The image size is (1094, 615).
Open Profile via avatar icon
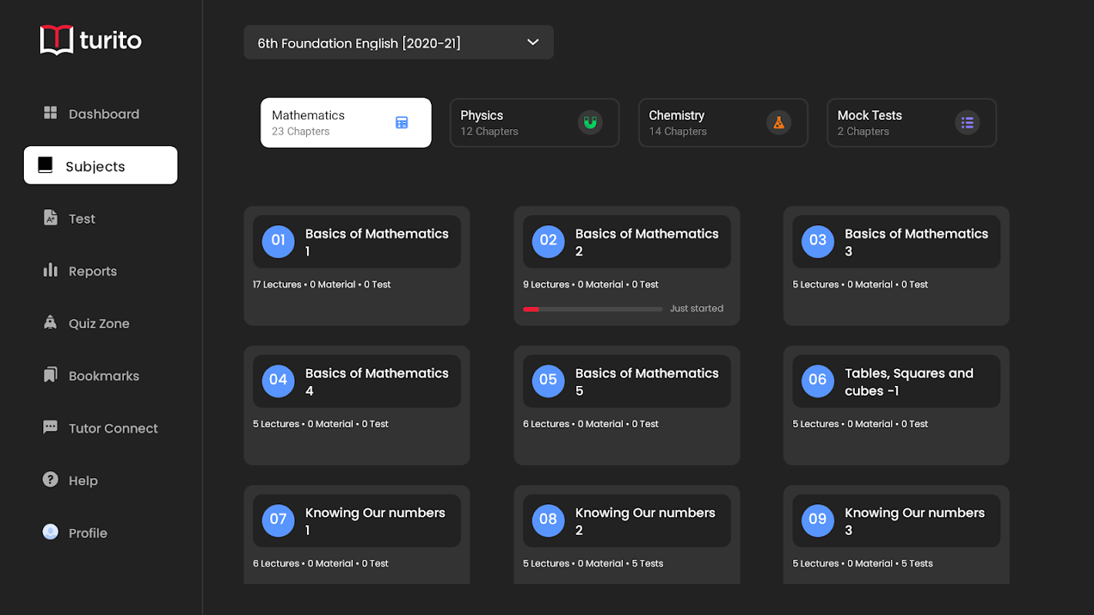(51, 532)
